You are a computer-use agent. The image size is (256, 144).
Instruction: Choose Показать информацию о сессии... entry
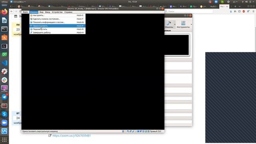pyautogui.click(x=57, y=22)
